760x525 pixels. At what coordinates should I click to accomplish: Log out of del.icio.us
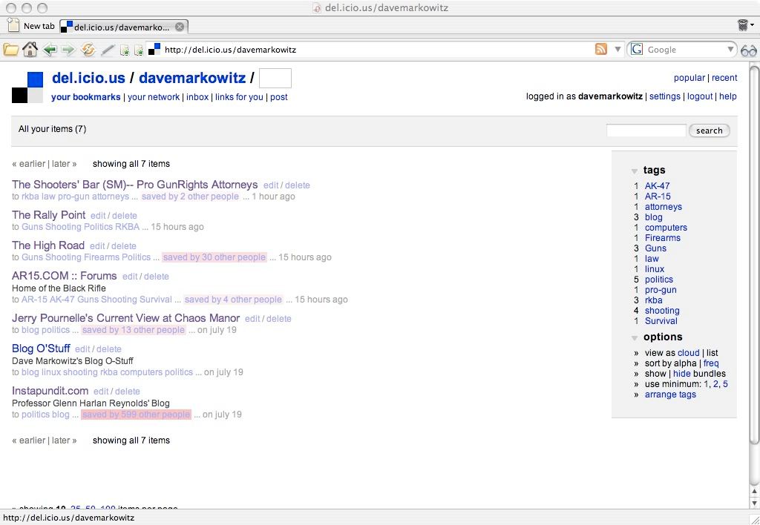700,96
